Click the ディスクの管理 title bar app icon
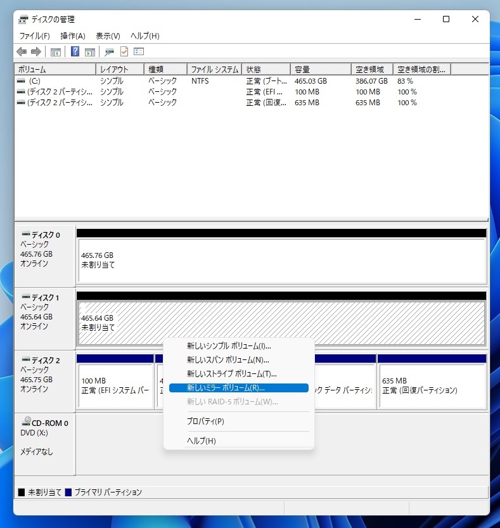 pos(23,20)
